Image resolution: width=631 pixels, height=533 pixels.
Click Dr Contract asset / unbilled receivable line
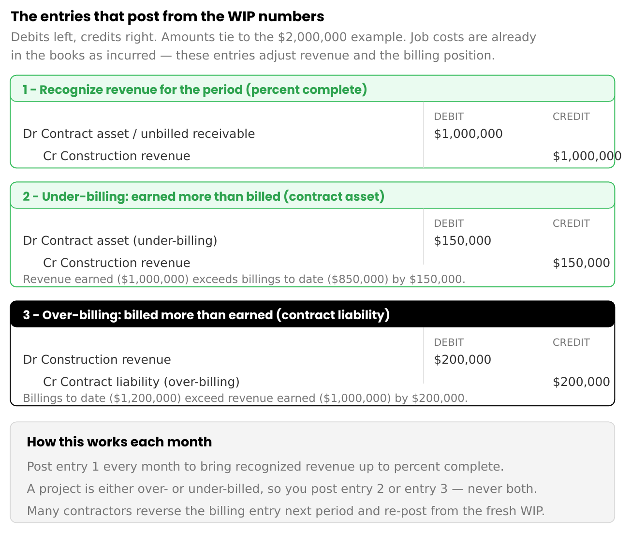(x=139, y=134)
